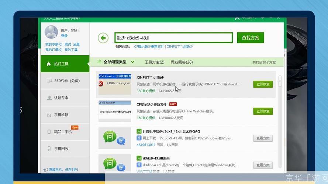The height and width of the screenshot is (184, 328).
Task: Click 立即修复 for XINPUT**.dll缺少
Action: click(263, 84)
